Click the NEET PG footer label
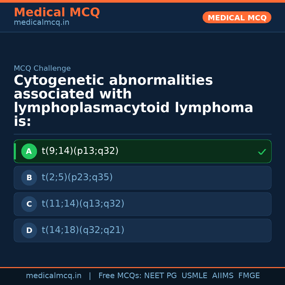This screenshot has width=285, height=285. click(160, 276)
